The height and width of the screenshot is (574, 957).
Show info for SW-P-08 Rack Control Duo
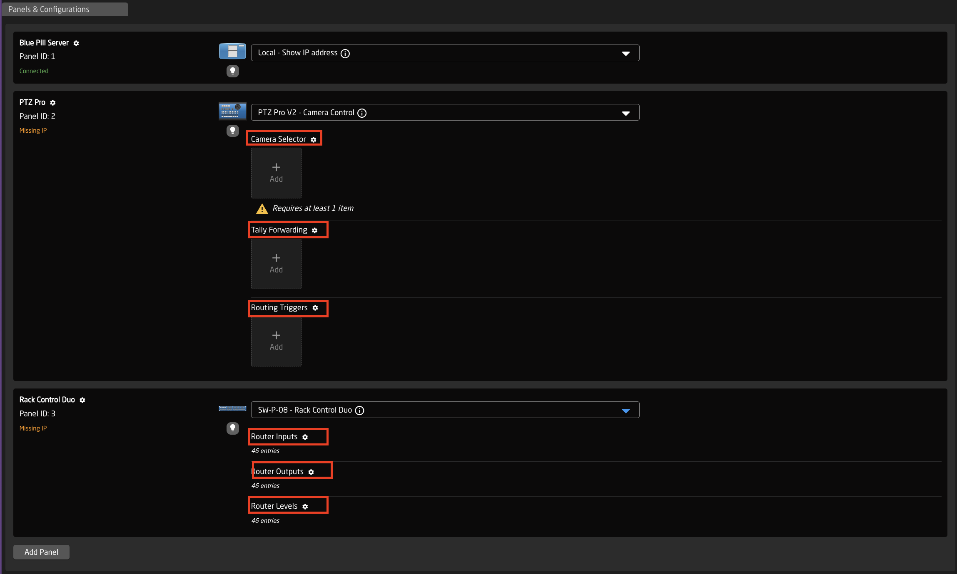point(359,411)
